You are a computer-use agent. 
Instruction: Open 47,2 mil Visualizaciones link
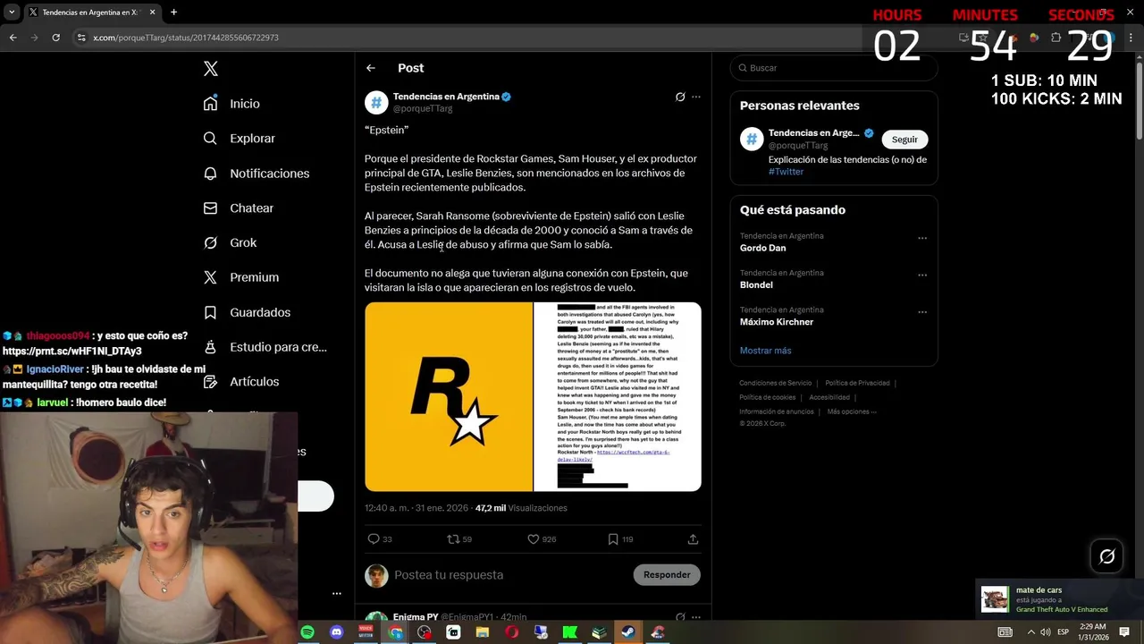tap(521, 508)
